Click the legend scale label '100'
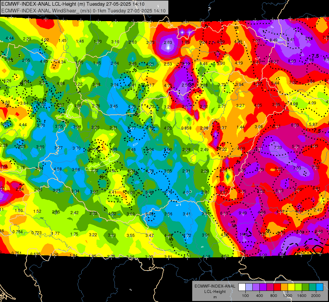Viewport: 329px width, 302px height. pos(245,296)
